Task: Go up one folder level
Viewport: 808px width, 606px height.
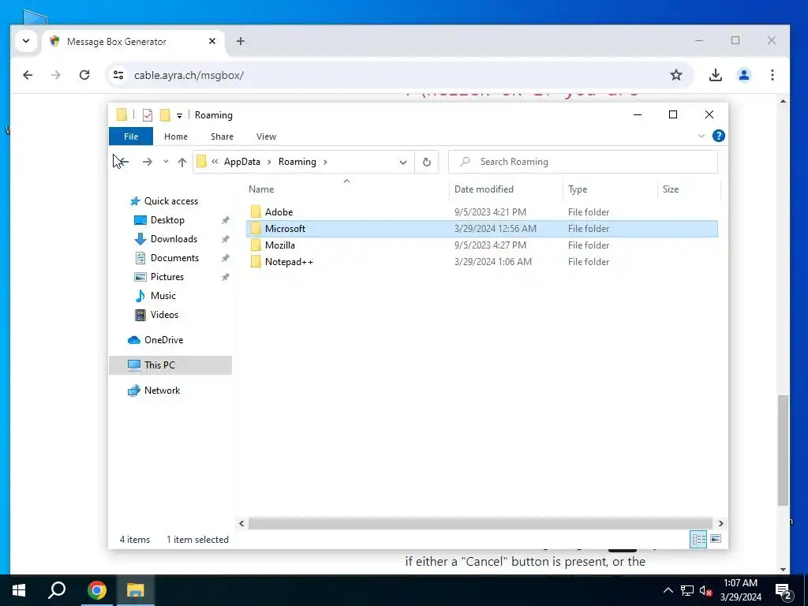Action: click(182, 162)
